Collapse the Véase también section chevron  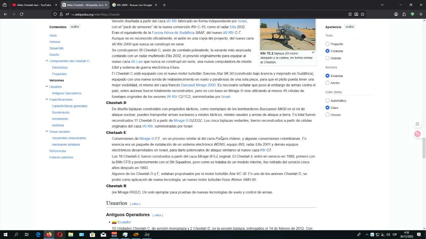pos(47,131)
